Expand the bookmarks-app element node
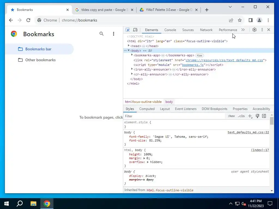 pyautogui.click(x=132, y=55)
